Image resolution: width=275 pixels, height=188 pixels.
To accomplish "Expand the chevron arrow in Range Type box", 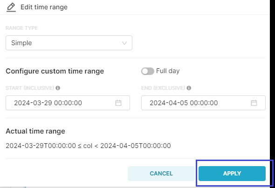I will (124, 43).
